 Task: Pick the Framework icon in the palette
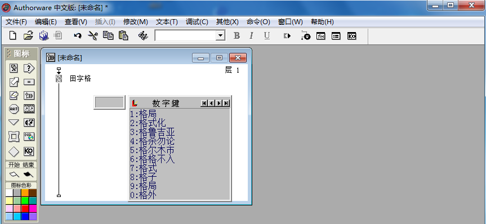pyautogui.click(x=14, y=137)
